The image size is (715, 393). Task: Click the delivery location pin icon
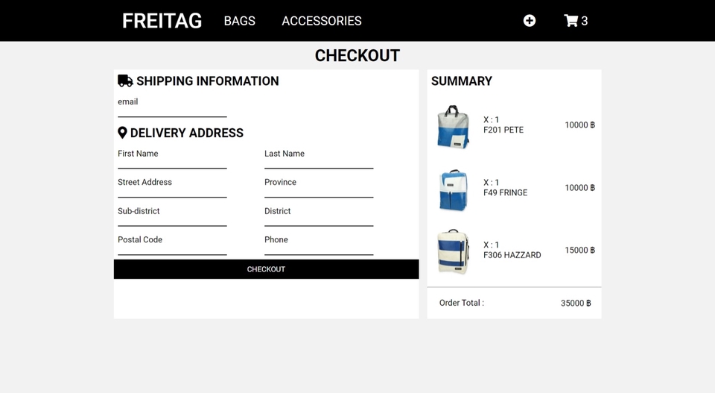pos(122,133)
